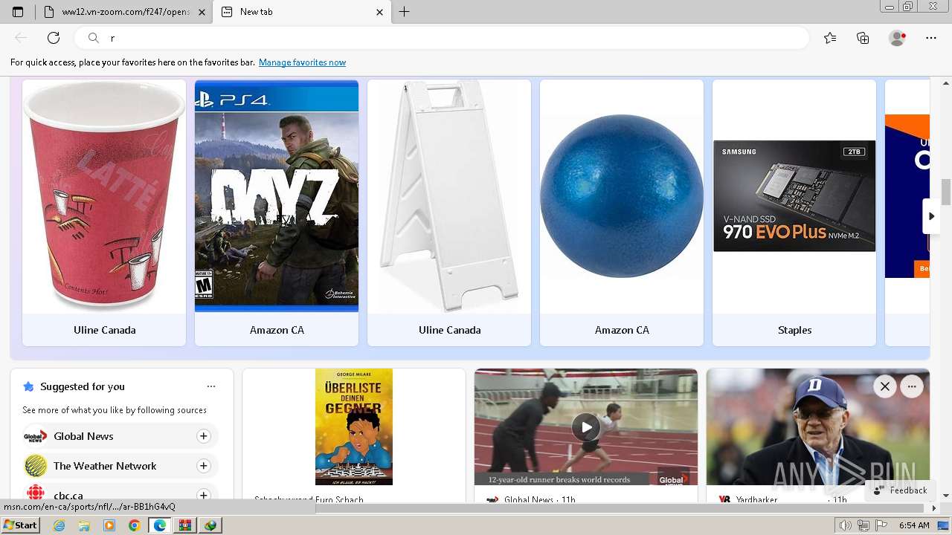This screenshot has height=535, width=952.
Task: Open Suggested for you options menu
Action: coord(211,386)
